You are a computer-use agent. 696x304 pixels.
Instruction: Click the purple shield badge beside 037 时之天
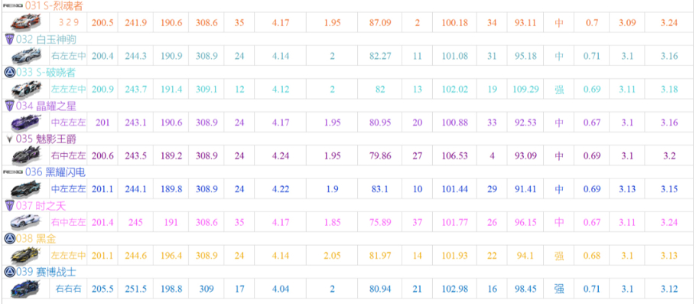click(9, 205)
